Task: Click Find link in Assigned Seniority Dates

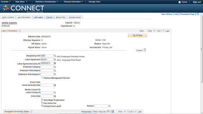Action: coord(95,112)
